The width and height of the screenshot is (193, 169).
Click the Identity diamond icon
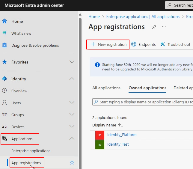click(4, 79)
